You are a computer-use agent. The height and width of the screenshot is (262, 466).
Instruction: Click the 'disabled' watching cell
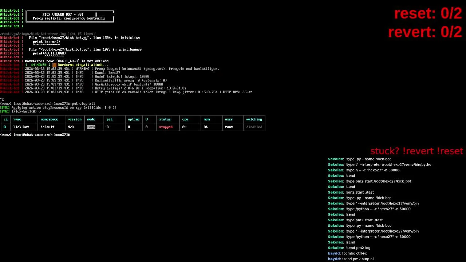click(x=254, y=127)
